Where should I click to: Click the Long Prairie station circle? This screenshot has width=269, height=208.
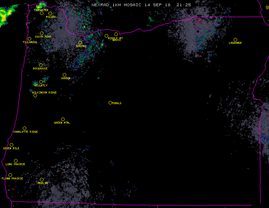(16, 161)
